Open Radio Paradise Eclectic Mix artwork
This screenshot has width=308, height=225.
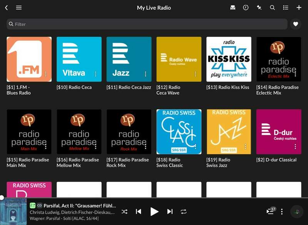tap(279, 59)
